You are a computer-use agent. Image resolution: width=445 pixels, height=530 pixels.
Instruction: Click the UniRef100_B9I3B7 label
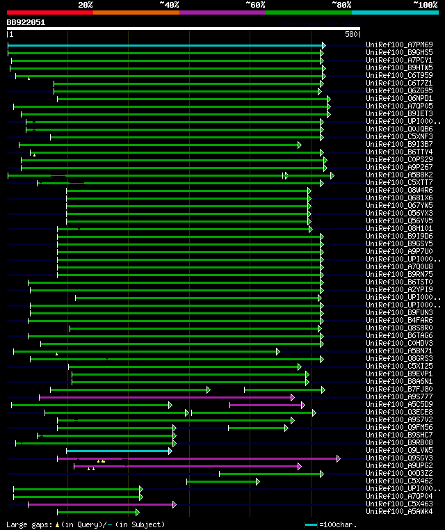[399, 145]
